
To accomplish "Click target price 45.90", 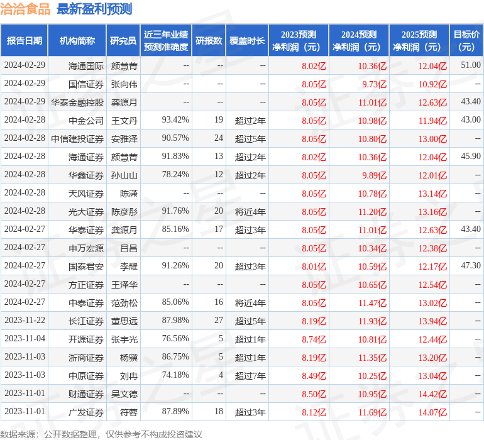I will point(471,157).
